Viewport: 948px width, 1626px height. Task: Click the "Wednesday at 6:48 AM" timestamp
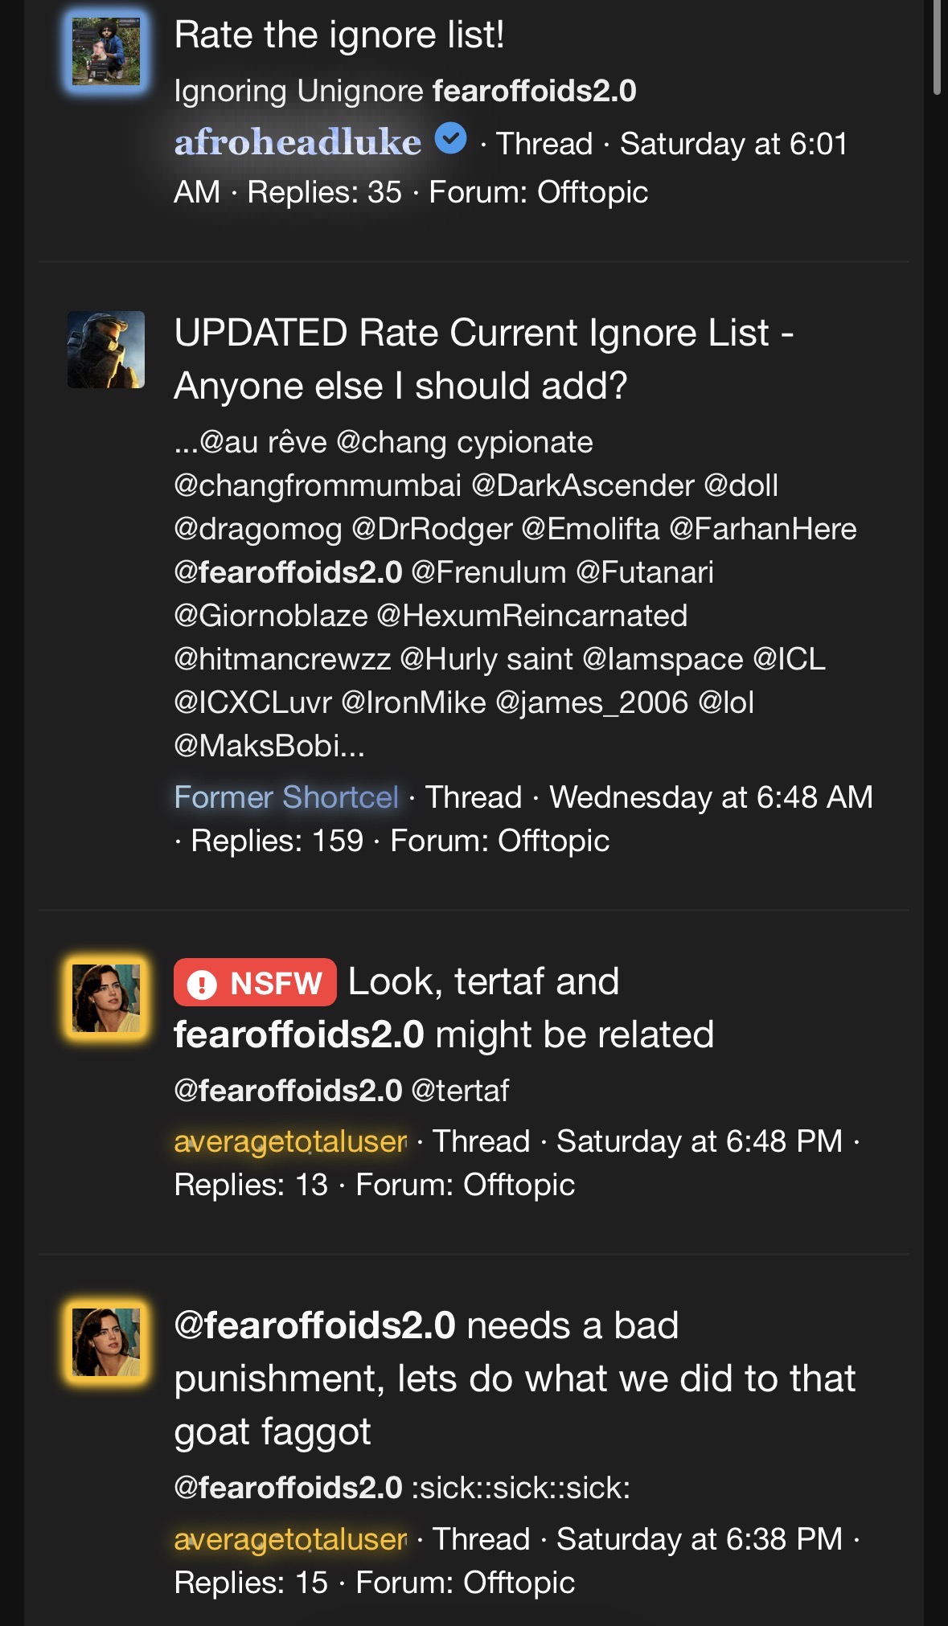click(x=711, y=797)
